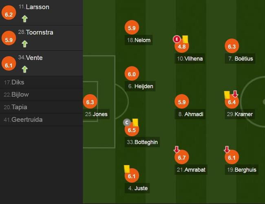Click Vente's green substituted-on arrow

click(25, 69)
